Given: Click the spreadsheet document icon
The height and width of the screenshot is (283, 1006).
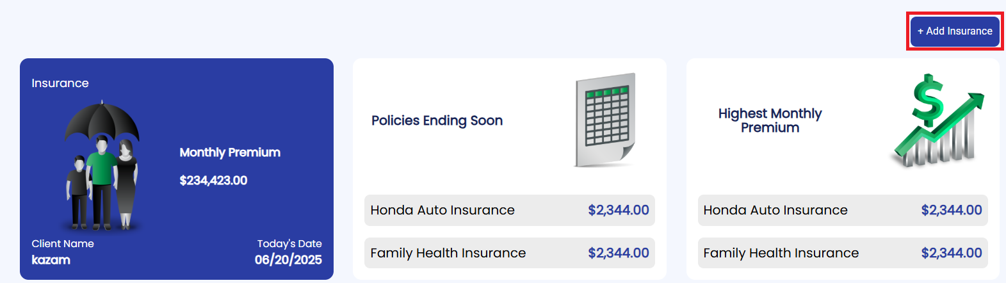Looking at the screenshot, I should (604, 120).
